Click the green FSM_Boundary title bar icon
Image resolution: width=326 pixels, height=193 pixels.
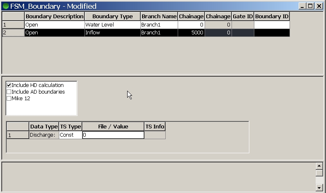coord(6,6)
